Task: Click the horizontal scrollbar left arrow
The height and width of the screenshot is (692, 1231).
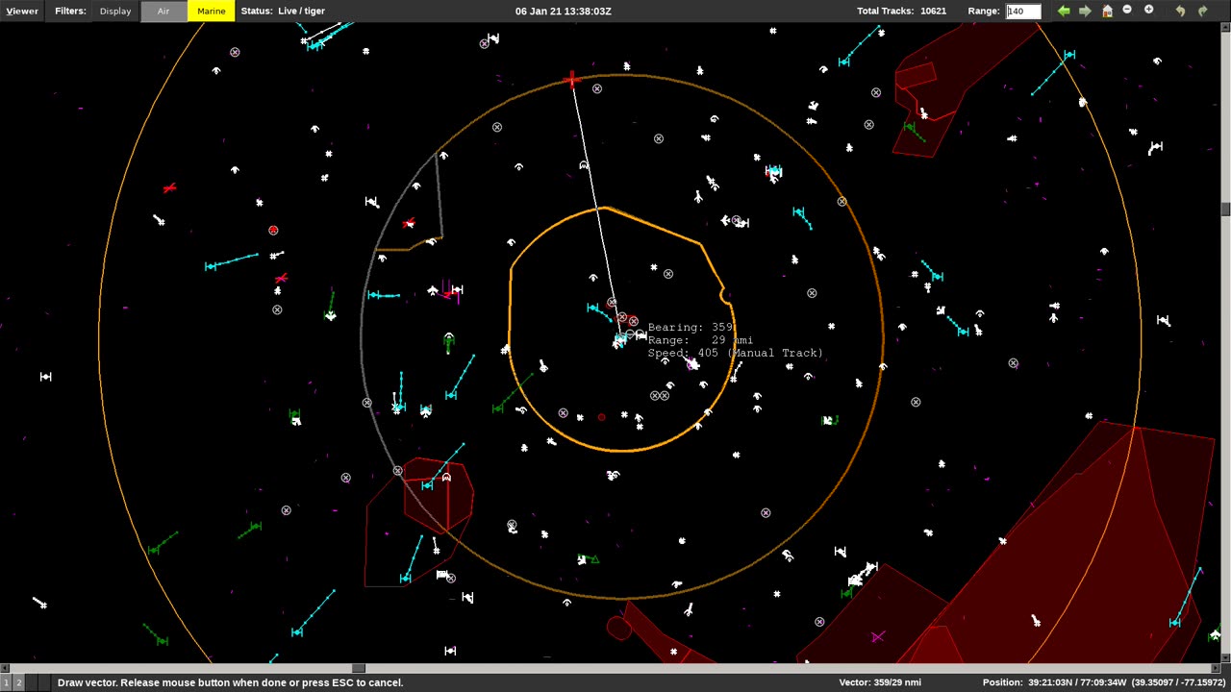Action: pos(4,668)
